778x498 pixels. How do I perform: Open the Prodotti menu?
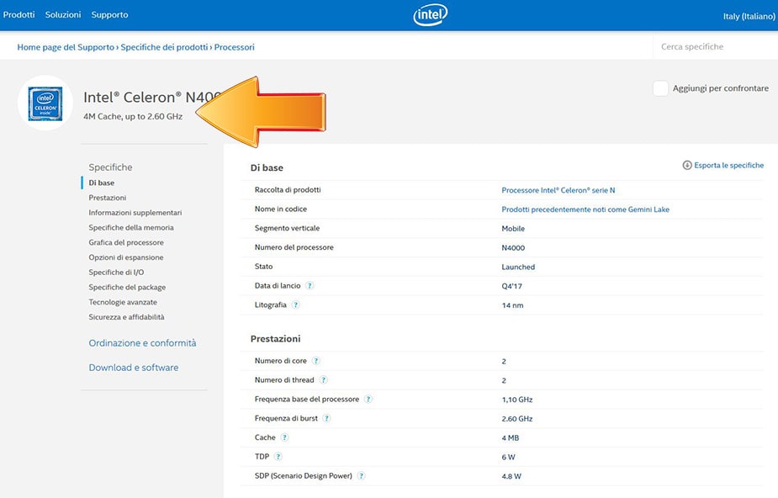[x=19, y=15]
